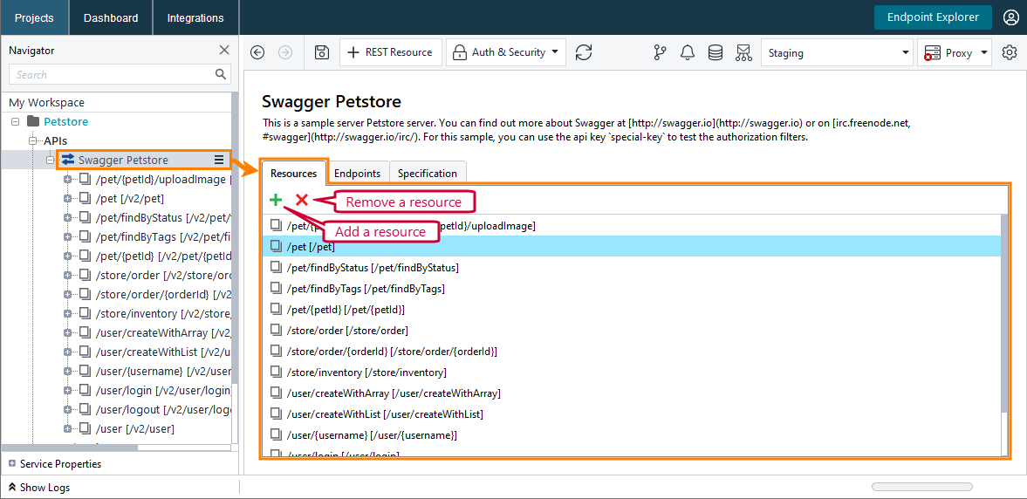Viewport: 1027px width, 499px height.
Task: Select the Resources tab
Action: click(x=294, y=174)
